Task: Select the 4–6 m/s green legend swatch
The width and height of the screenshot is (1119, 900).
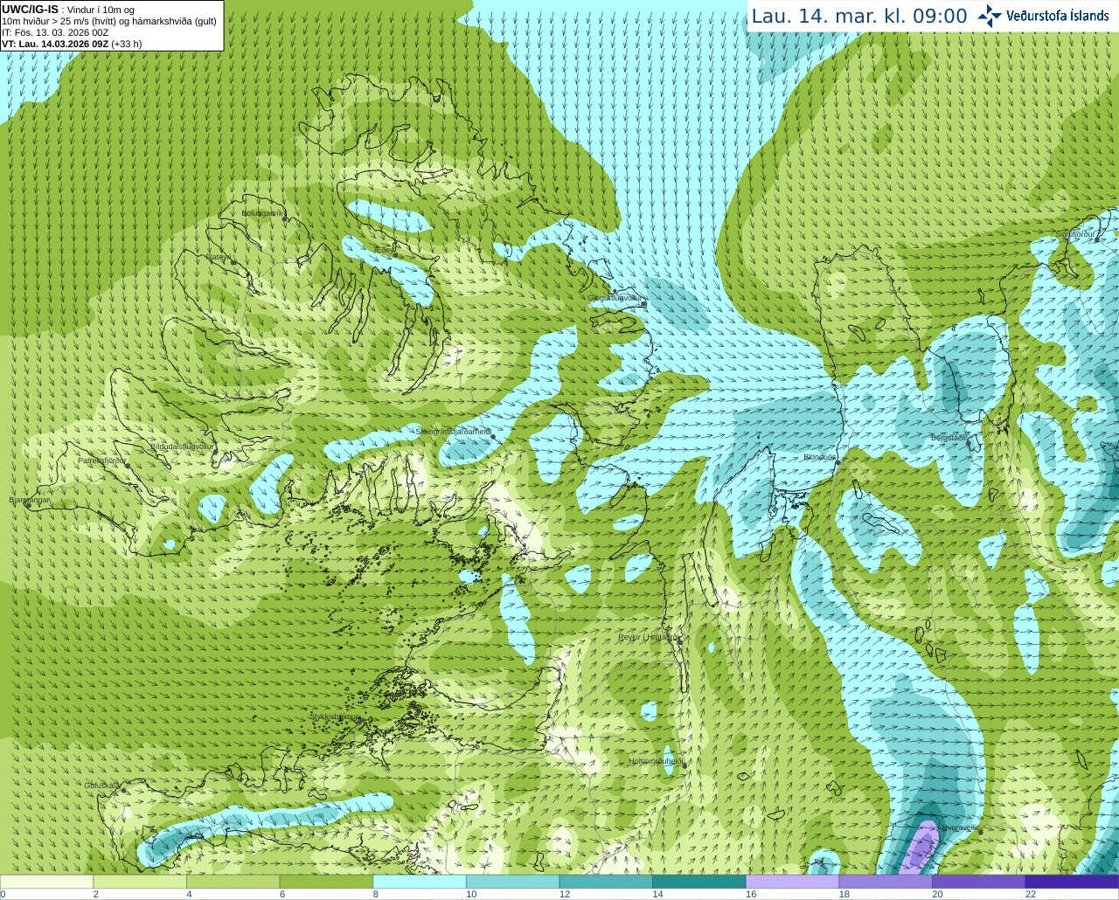Action: pyautogui.click(x=233, y=882)
